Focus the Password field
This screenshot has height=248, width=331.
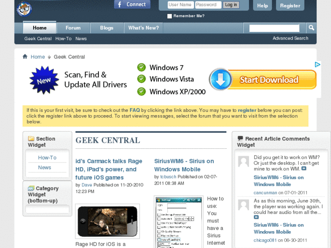(208, 5)
